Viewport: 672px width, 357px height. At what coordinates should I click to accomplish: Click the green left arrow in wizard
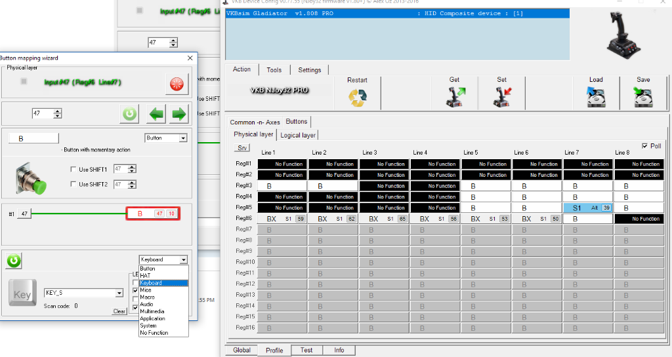click(x=156, y=114)
